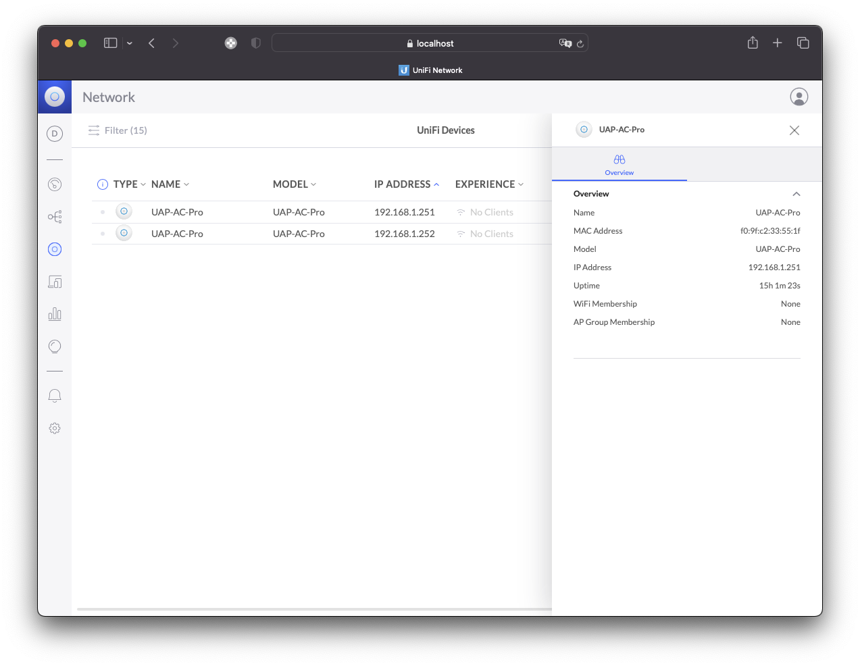Click the 192.168.1.251 cell in the device table

(x=405, y=212)
